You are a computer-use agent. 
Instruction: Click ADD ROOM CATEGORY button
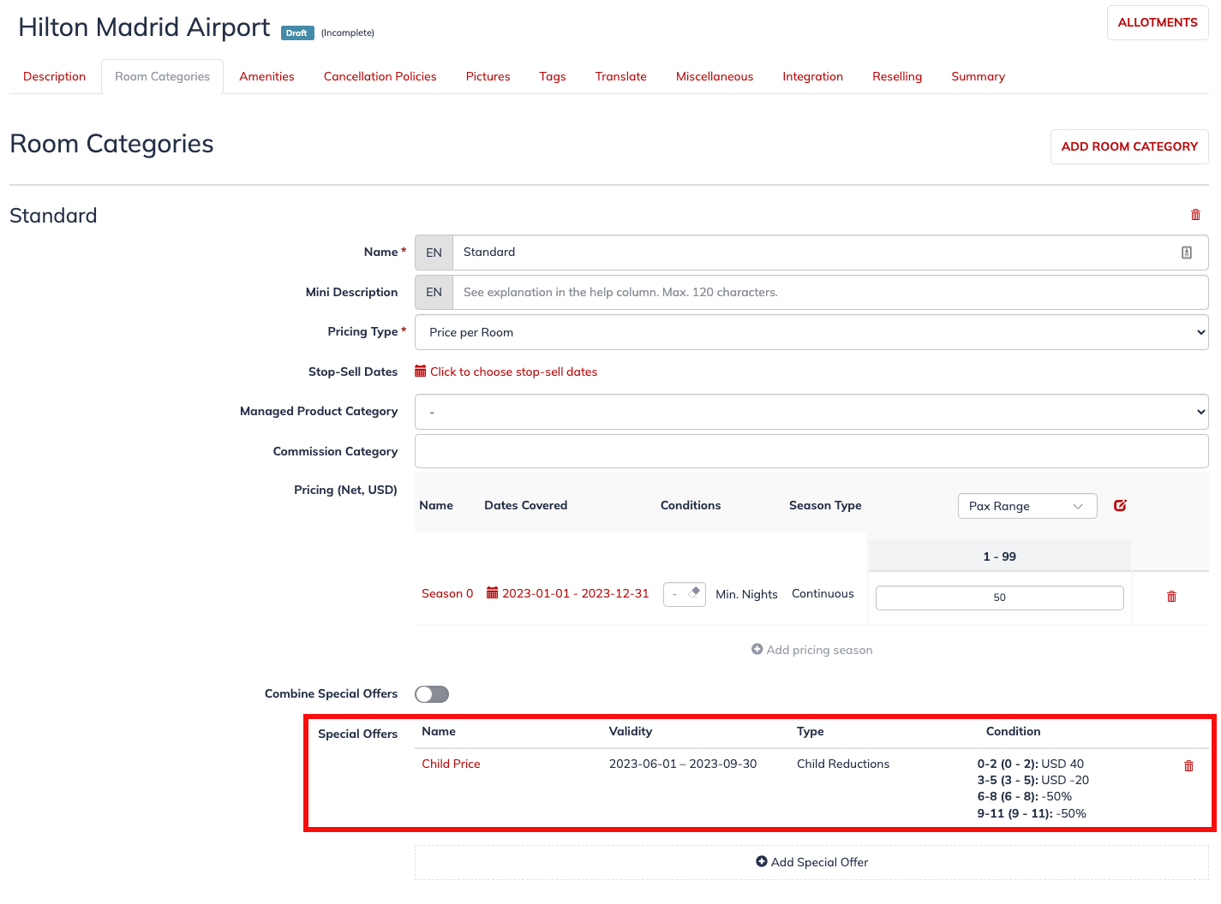point(1129,146)
